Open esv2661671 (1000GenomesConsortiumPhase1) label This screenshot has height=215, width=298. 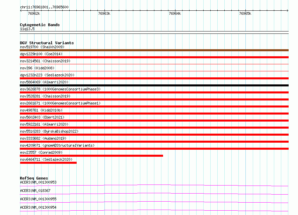[60, 103]
